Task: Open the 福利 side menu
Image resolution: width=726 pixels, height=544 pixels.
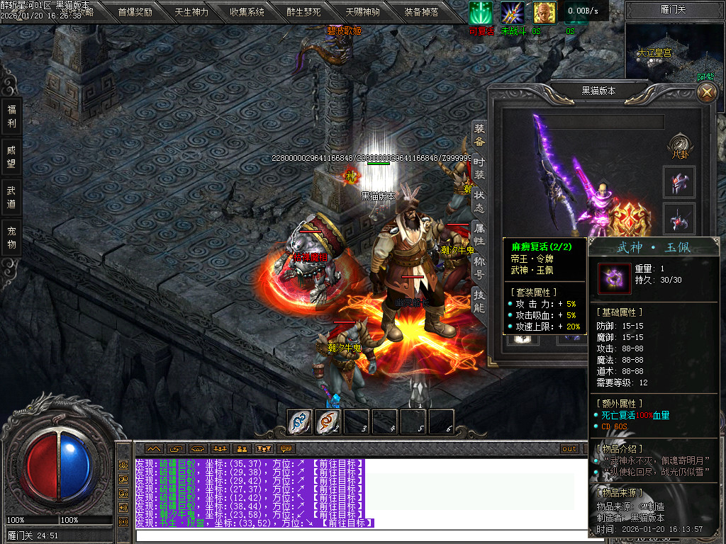Action: point(11,116)
